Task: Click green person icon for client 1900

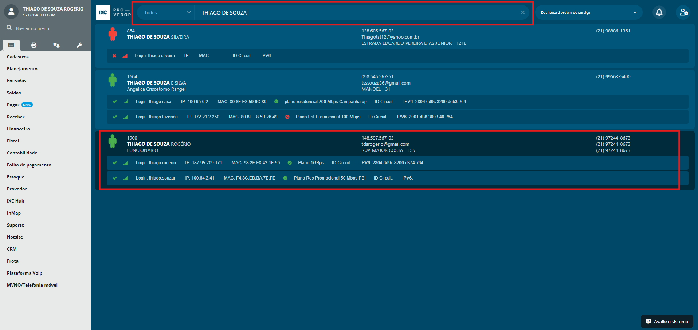Action: (x=113, y=141)
